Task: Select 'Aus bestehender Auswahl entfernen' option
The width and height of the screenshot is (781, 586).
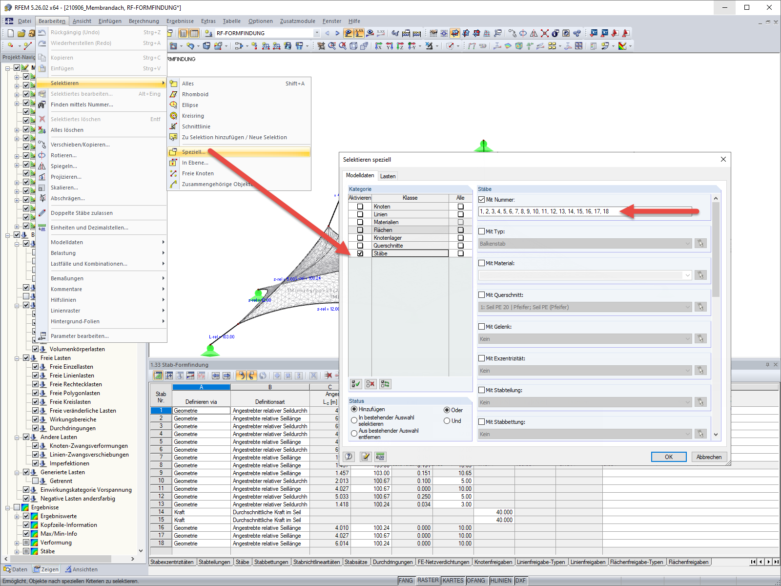Action: (x=354, y=433)
